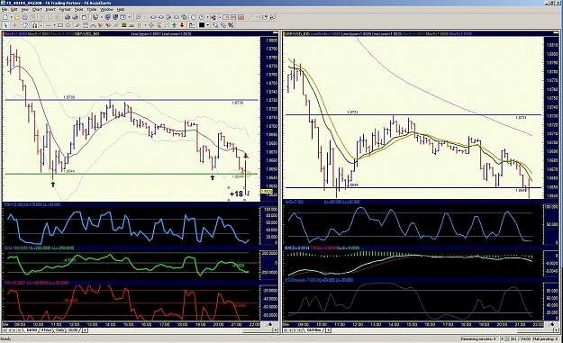Viewport: 563px width, 343px height.
Task: Select the sheet tab in right chart window
Action: (313, 330)
